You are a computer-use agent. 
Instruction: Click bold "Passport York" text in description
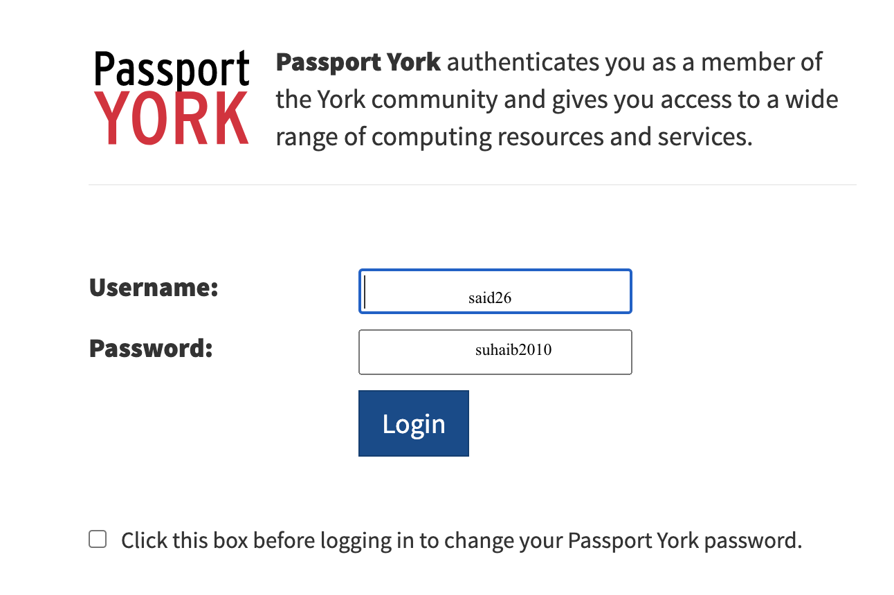(x=358, y=62)
